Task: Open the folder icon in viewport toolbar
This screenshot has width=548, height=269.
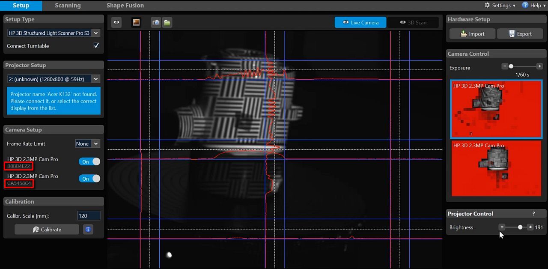Action: click(167, 22)
